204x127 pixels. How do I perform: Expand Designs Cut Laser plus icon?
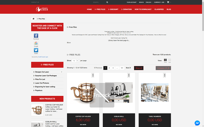[x=62, y=72]
